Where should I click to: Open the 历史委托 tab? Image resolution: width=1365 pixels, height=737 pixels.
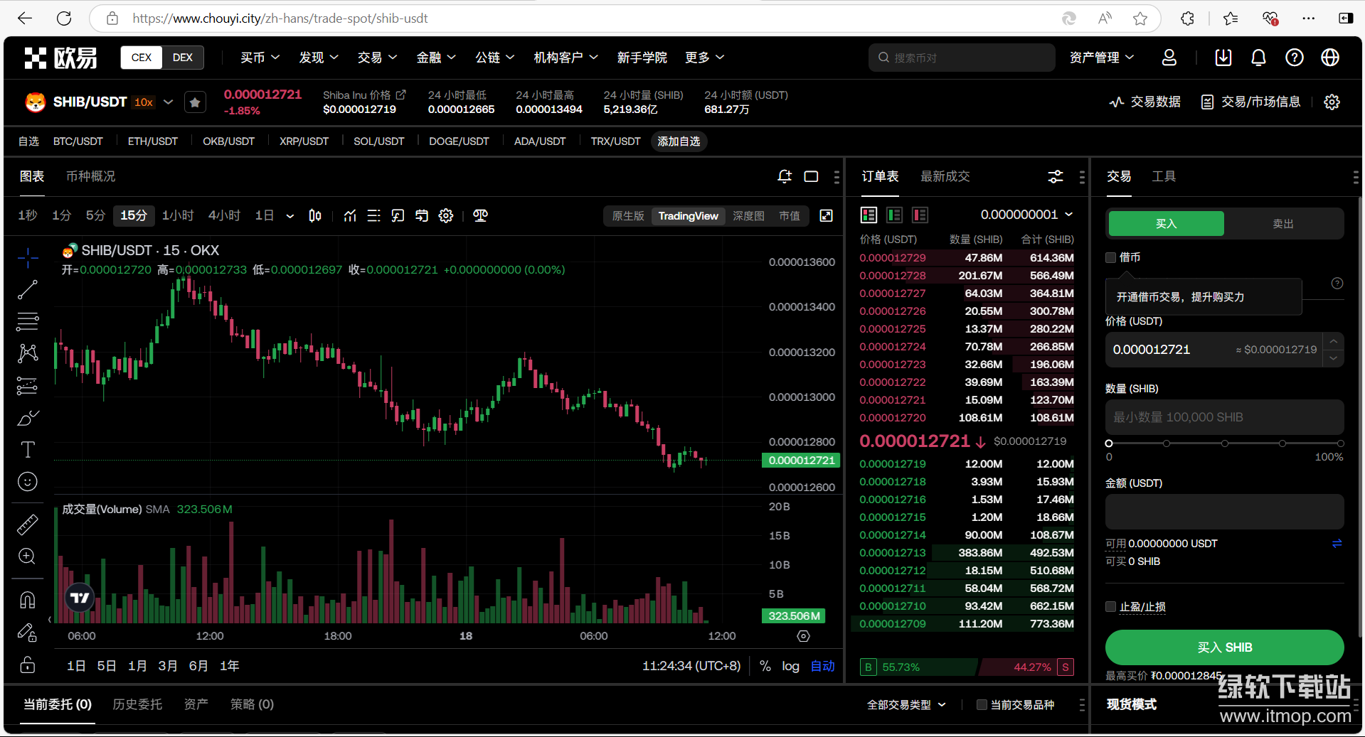(137, 704)
